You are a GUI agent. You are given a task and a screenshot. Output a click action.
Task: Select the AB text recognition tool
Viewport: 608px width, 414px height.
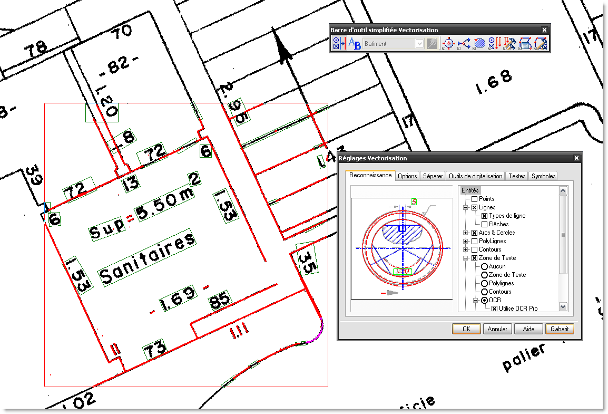click(353, 43)
